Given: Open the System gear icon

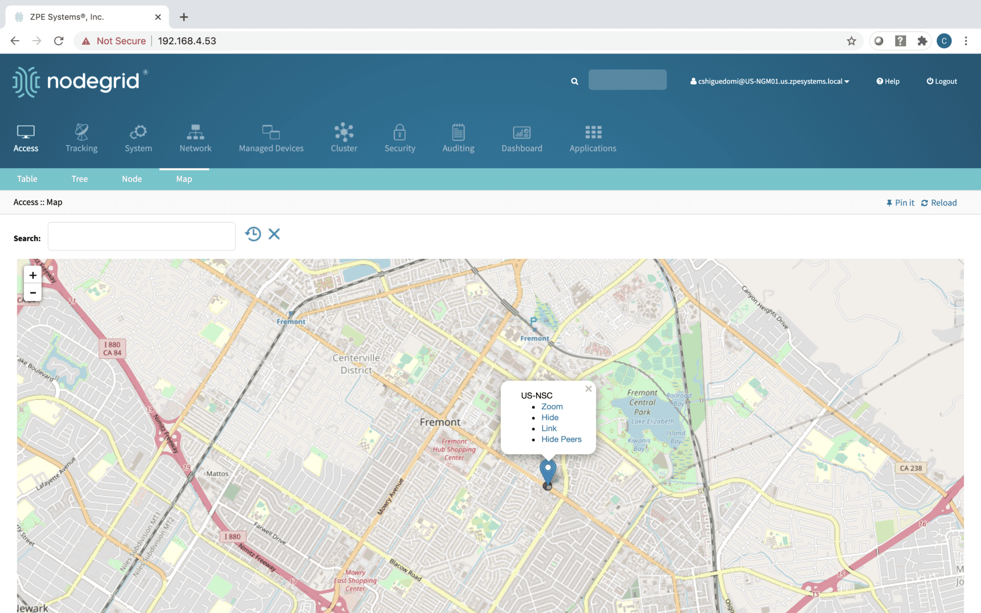Looking at the screenshot, I should click(x=138, y=132).
